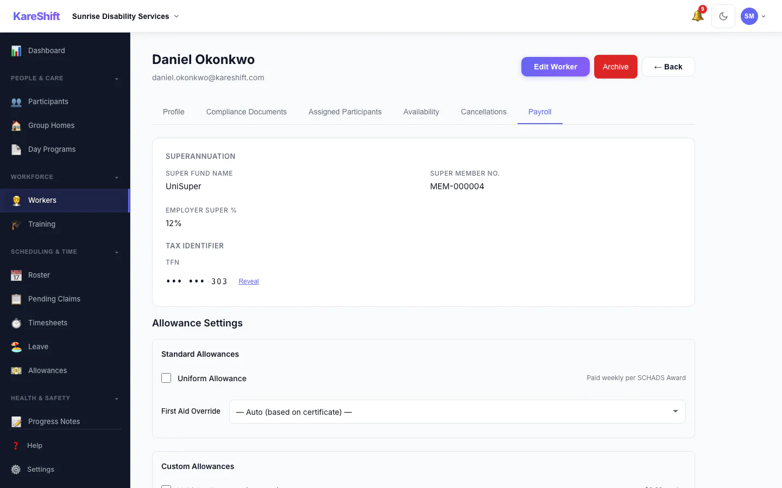Click the Group Homes house icon
The height and width of the screenshot is (488, 782).
click(16, 126)
